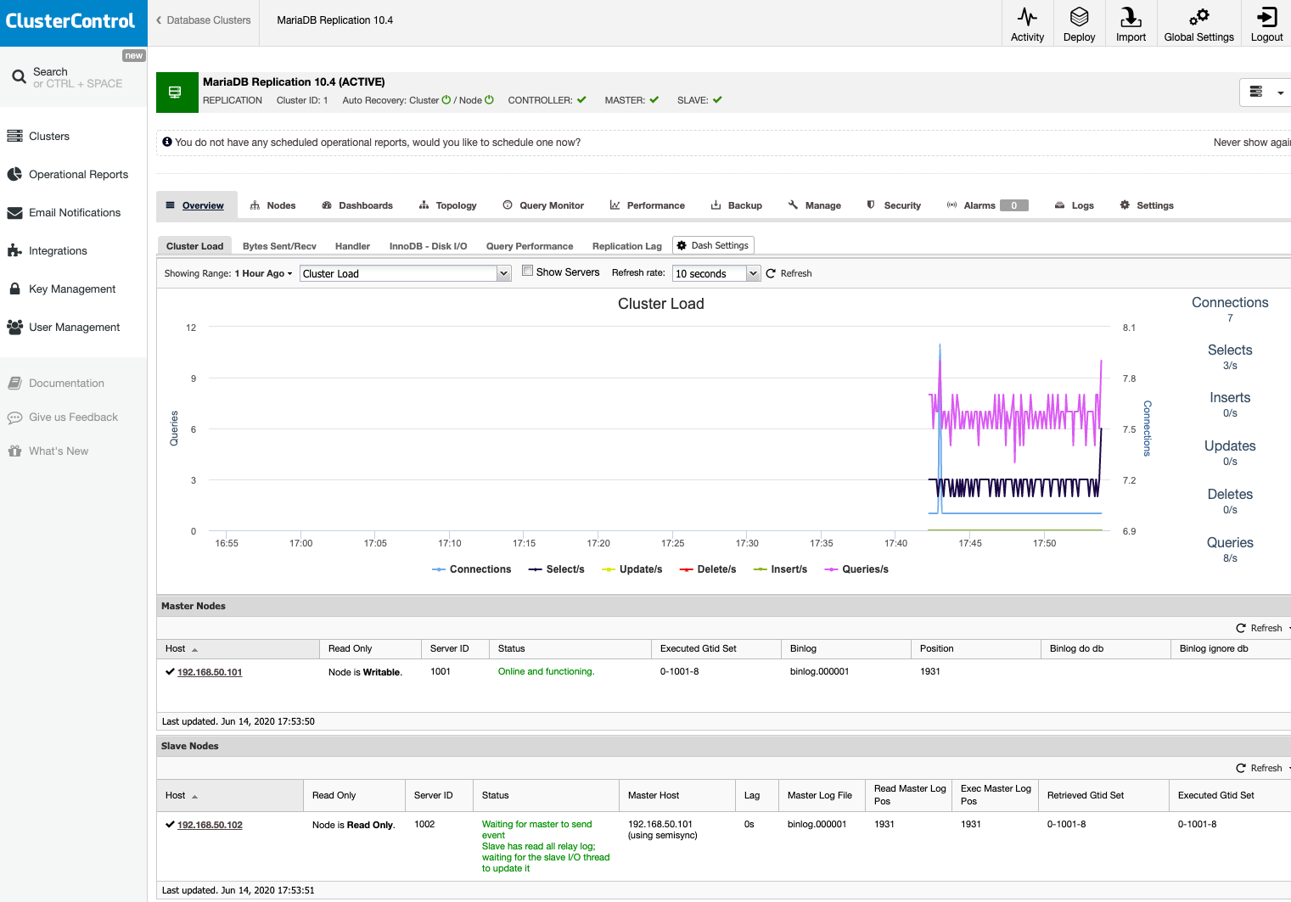Toggle Select/s series in chart legend
This screenshot has height=902, width=1291.
[556, 569]
